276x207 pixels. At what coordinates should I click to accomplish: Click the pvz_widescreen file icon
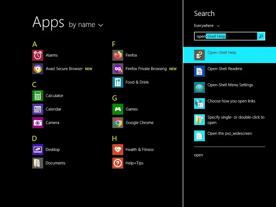click(x=199, y=136)
